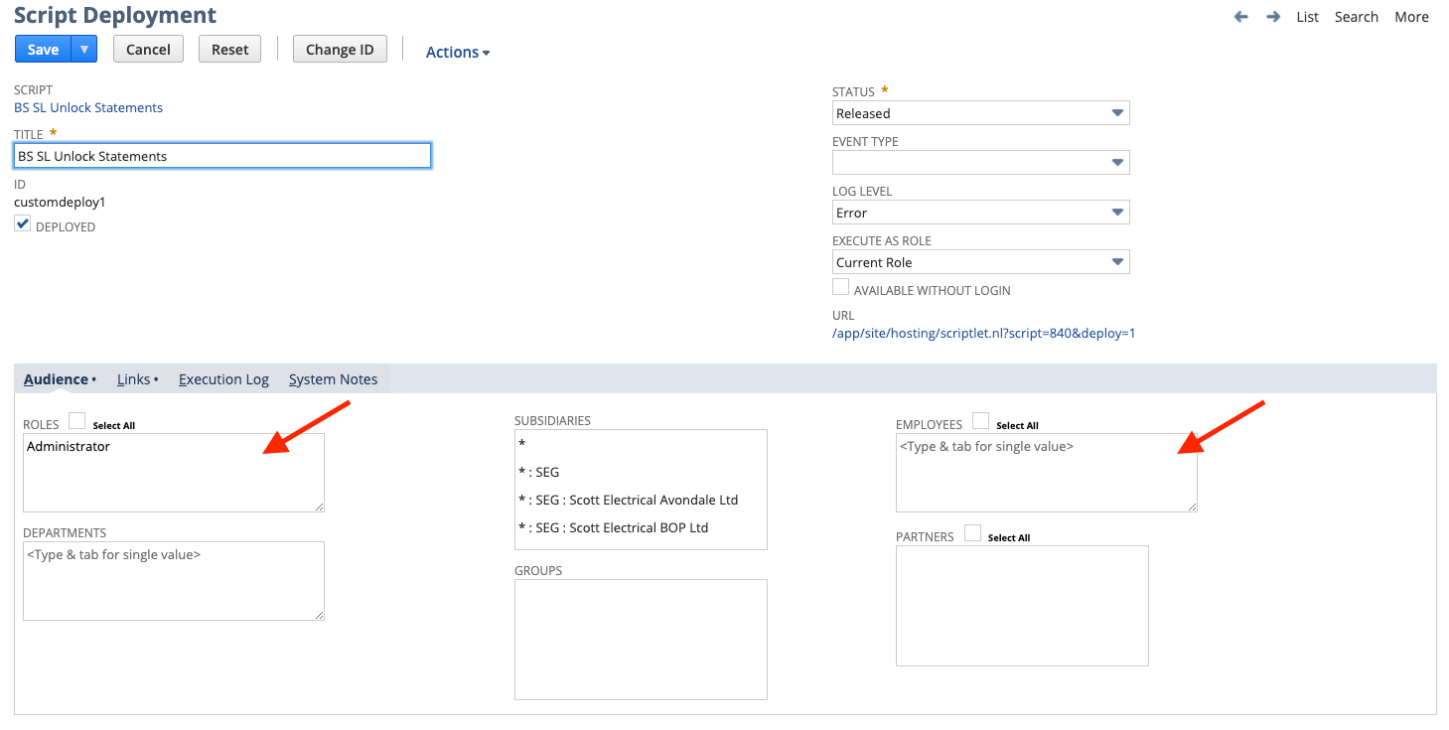The image size is (1449, 730).
Task: Focus the Title input field
Action: coord(222,156)
